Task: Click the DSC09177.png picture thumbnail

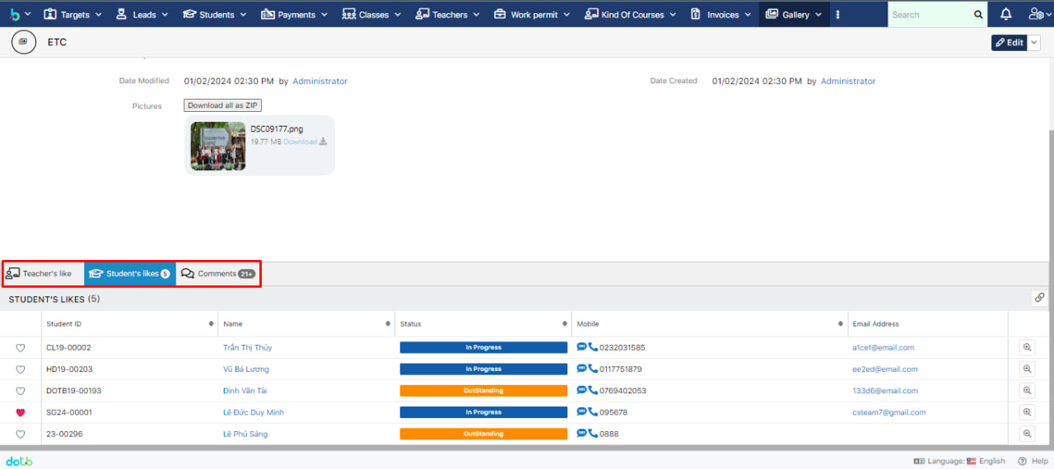Action: [x=218, y=146]
